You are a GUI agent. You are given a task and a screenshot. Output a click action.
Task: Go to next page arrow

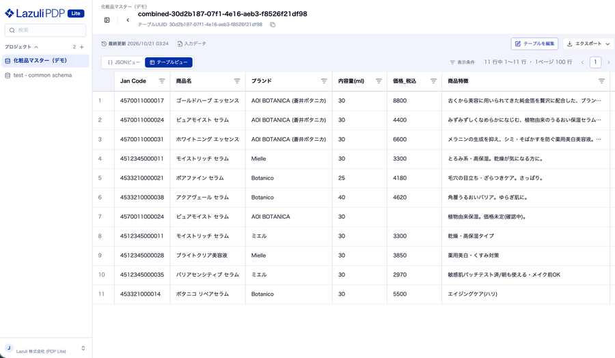point(608,62)
